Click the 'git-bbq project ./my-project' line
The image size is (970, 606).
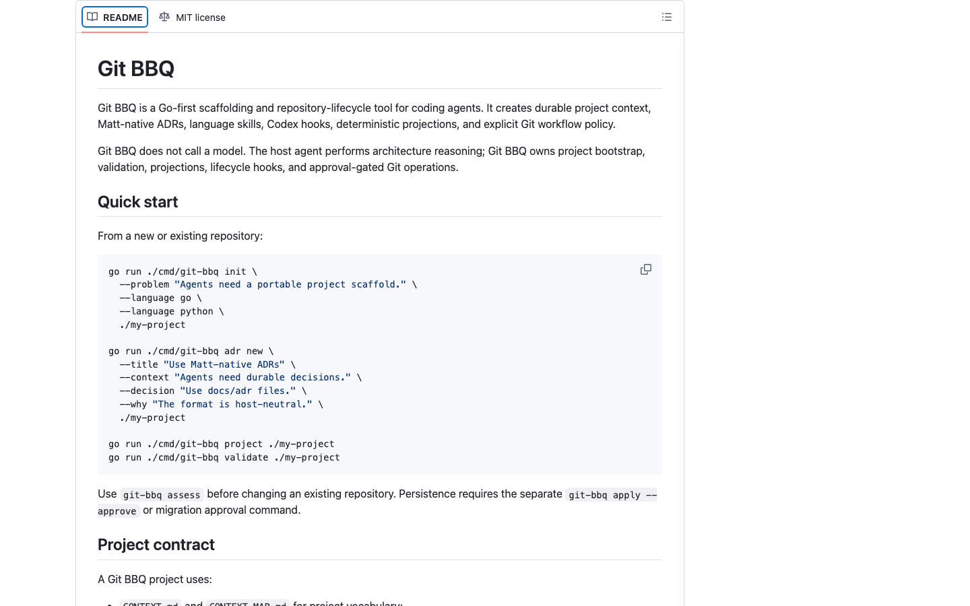click(x=222, y=444)
